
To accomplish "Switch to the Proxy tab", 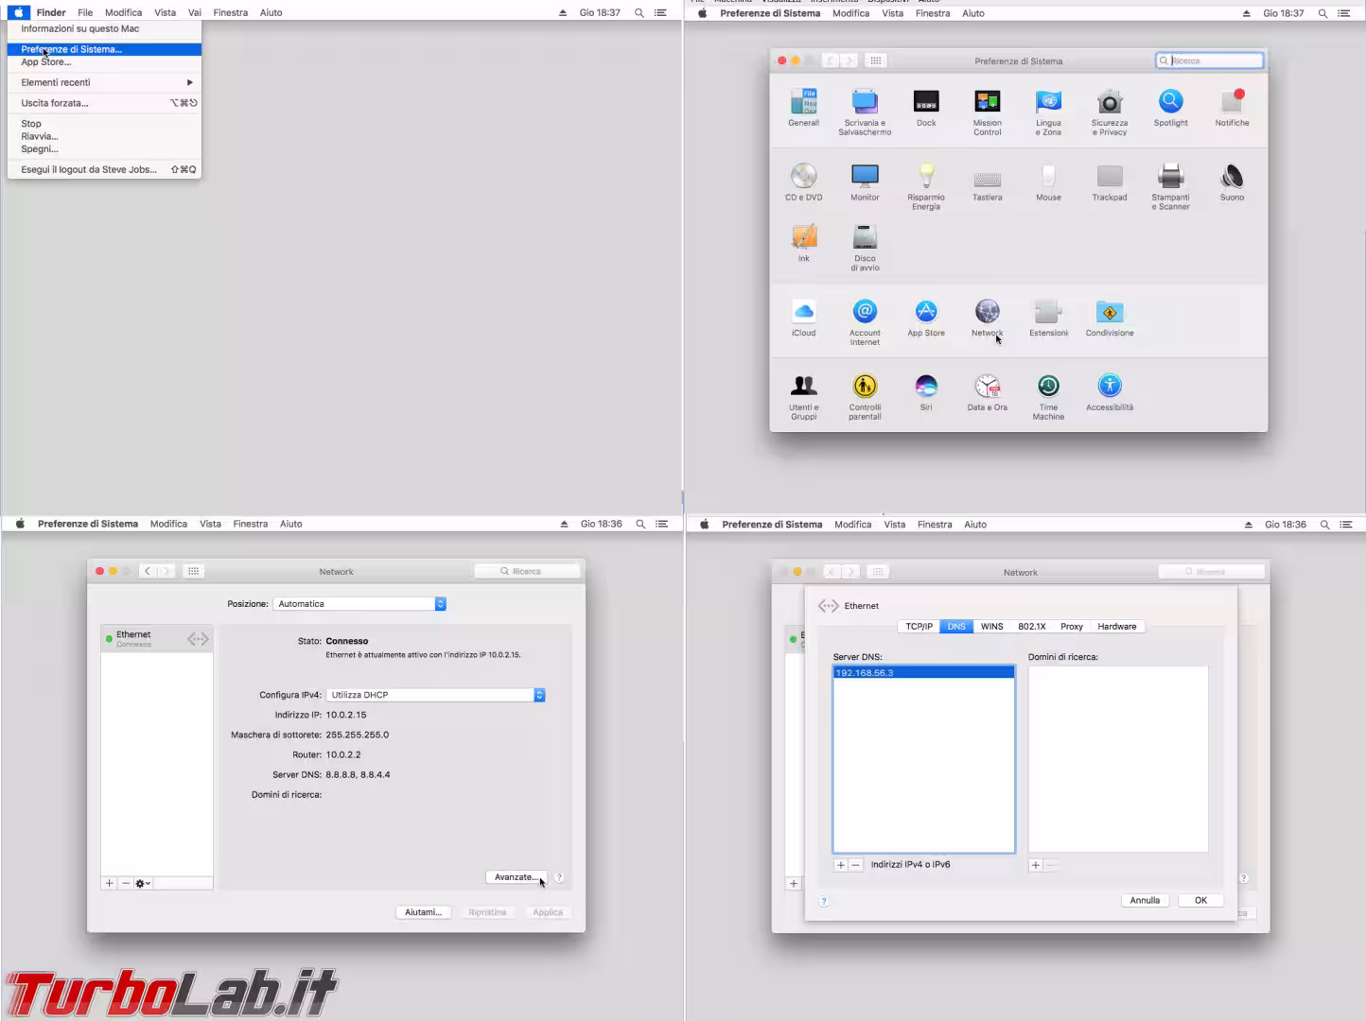I will pyautogui.click(x=1071, y=626).
